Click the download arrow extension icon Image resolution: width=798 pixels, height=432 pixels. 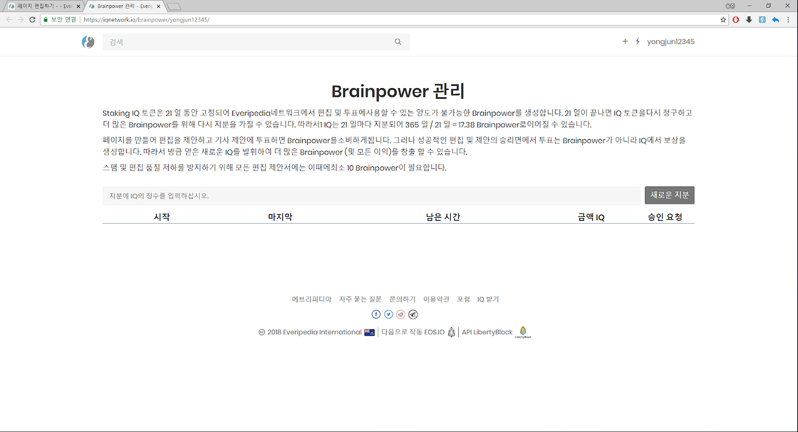(x=748, y=19)
